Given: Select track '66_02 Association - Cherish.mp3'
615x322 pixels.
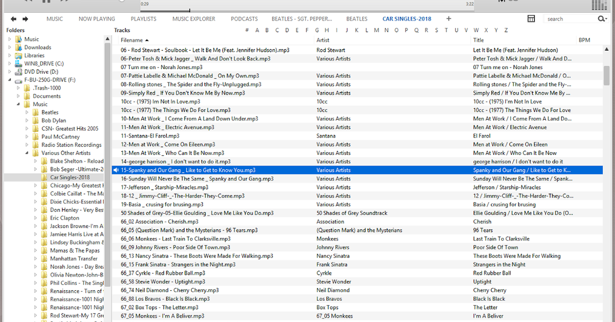Looking at the screenshot, I should [x=159, y=222].
